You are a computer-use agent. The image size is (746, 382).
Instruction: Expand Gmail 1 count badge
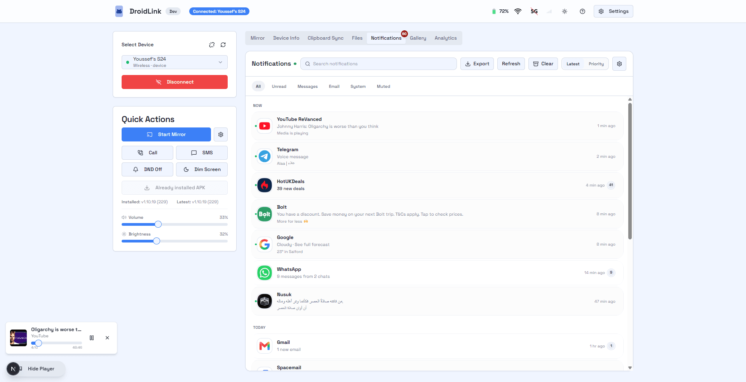611,346
